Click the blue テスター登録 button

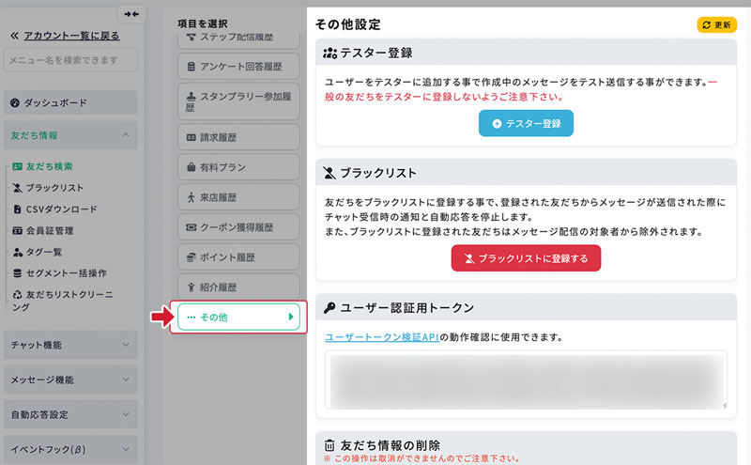point(525,123)
